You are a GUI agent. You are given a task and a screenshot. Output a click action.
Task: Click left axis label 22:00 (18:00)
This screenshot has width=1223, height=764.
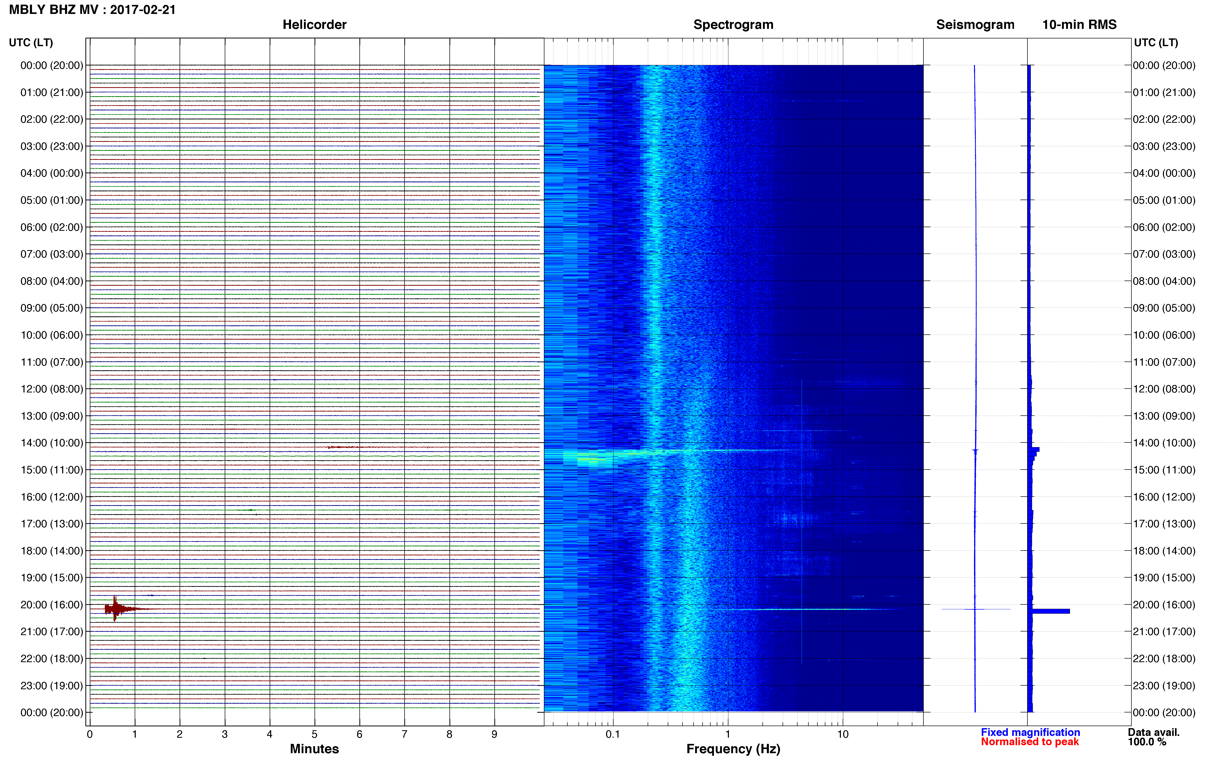[52, 658]
